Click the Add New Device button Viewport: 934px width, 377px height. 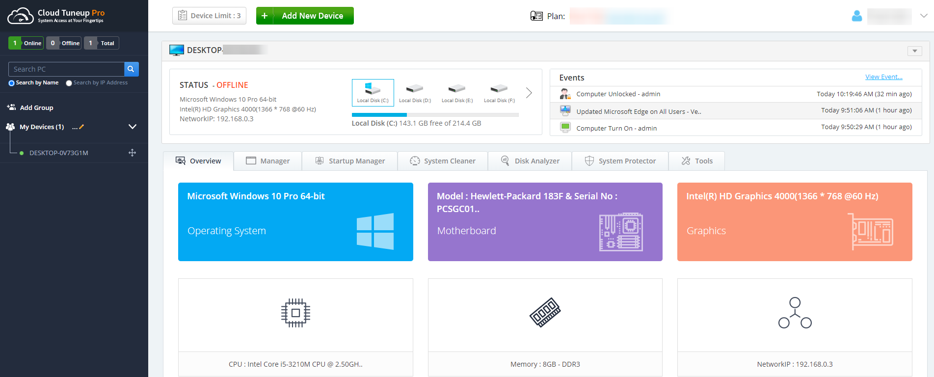coord(305,16)
